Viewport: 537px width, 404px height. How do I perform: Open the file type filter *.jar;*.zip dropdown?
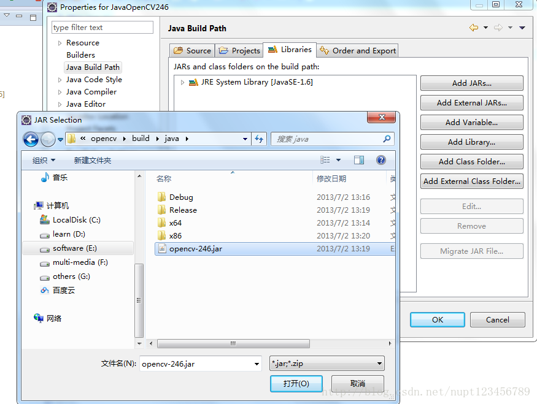[326, 364]
